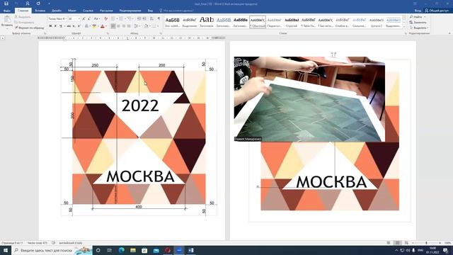The width and height of the screenshot is (453, 255).
Task: Apply the Обычный (Normal) style
Action: 258,22
